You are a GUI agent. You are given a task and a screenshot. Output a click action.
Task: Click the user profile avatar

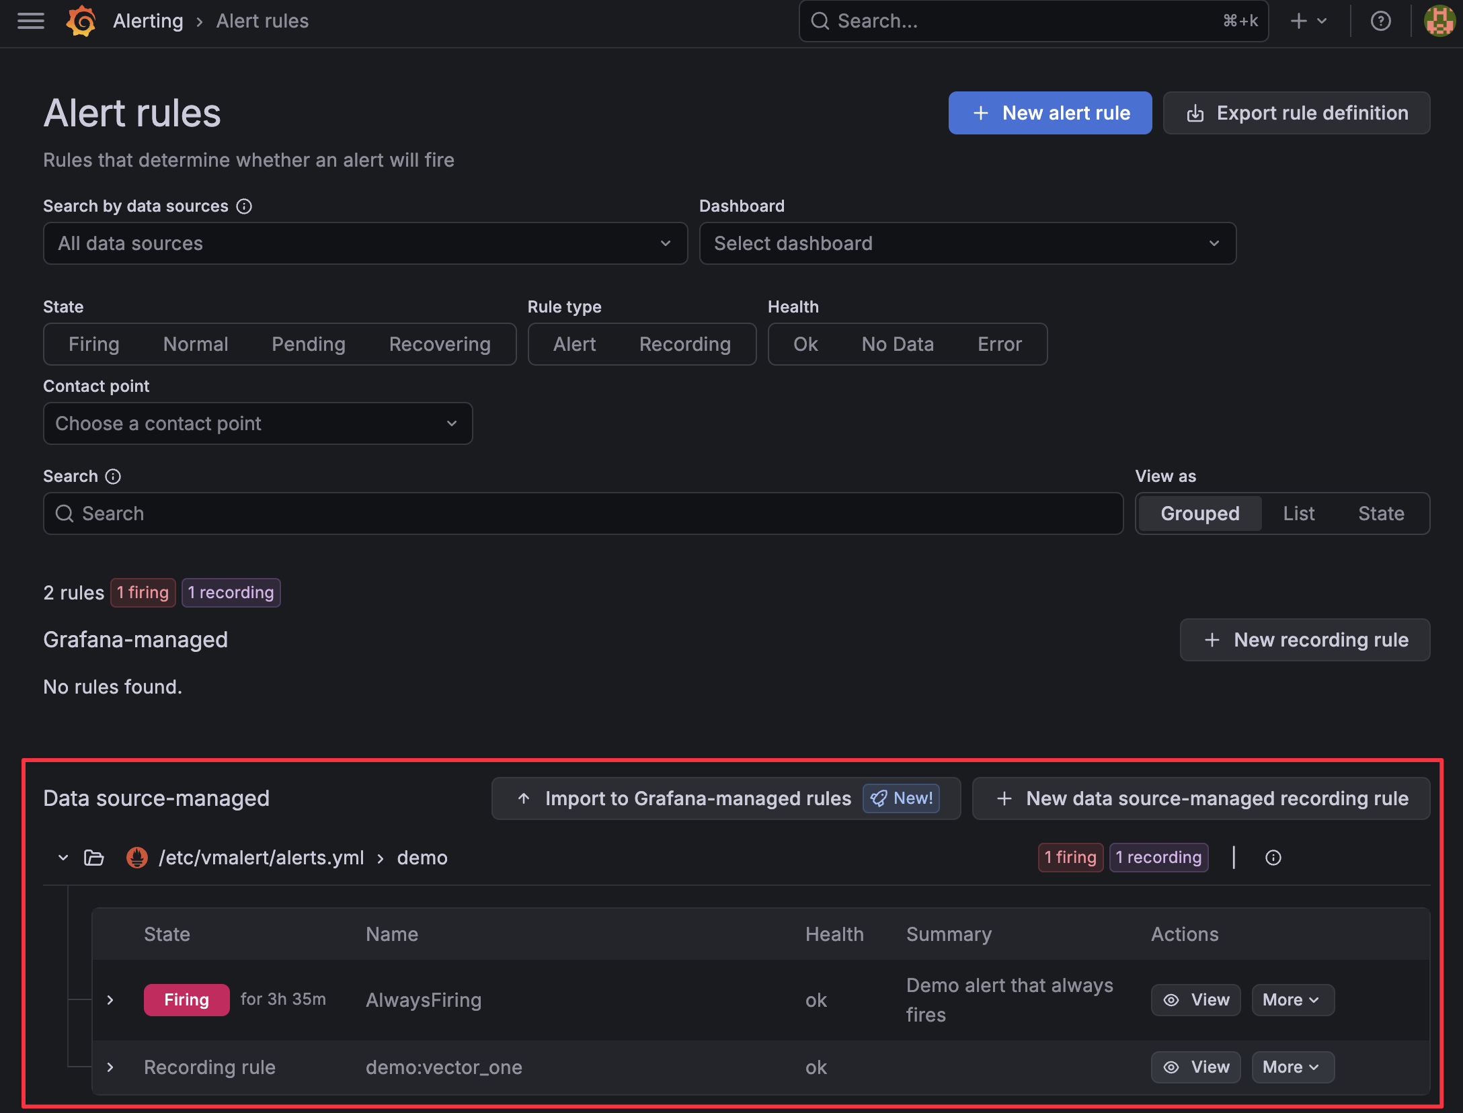[x=1438, y=21]
